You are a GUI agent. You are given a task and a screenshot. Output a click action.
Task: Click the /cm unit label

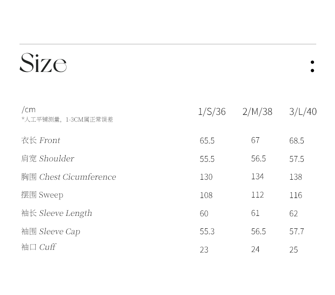[29, 110]
